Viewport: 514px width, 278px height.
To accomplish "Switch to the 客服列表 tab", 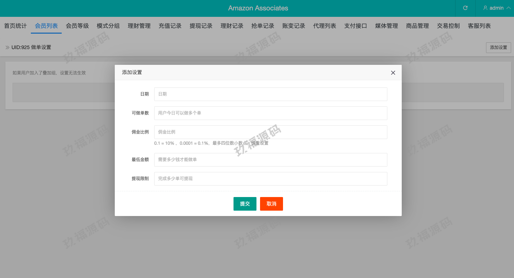I will click(479, 26).
